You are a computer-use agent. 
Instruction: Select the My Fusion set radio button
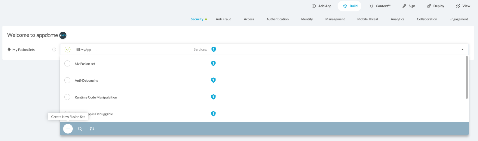coord(67,63)
